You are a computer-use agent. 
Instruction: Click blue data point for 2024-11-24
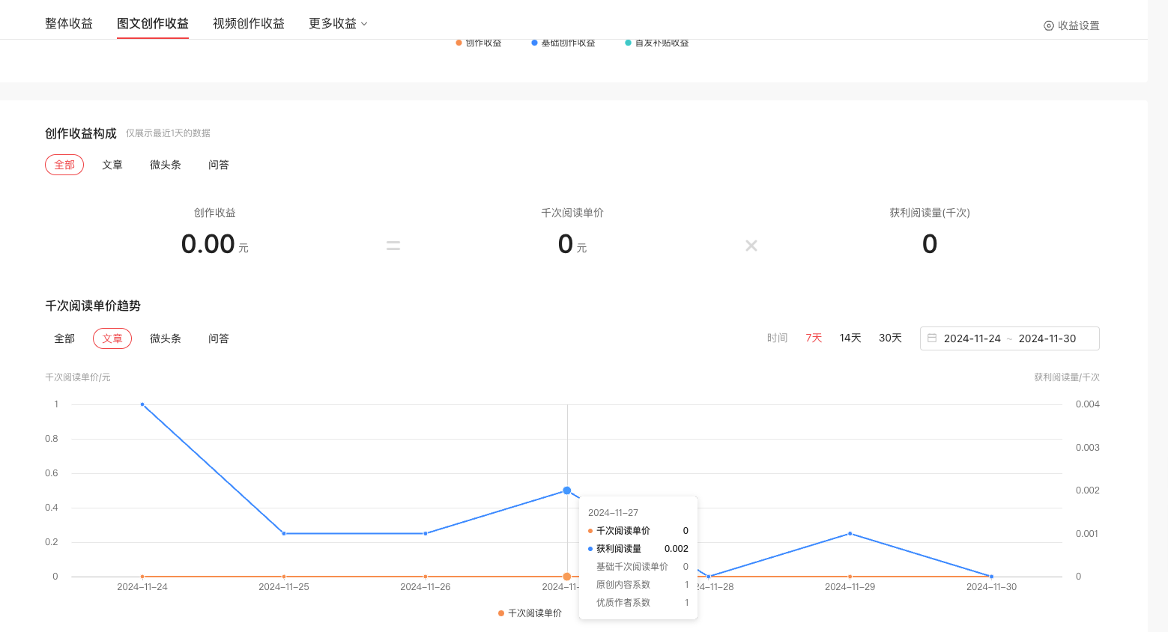142,404
